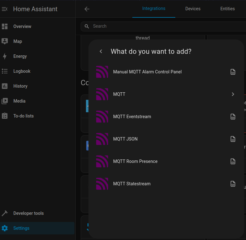The image size is (246, 240).
Task: Click the To-do lists clipboard icon
Action: [x=5, y=116]
